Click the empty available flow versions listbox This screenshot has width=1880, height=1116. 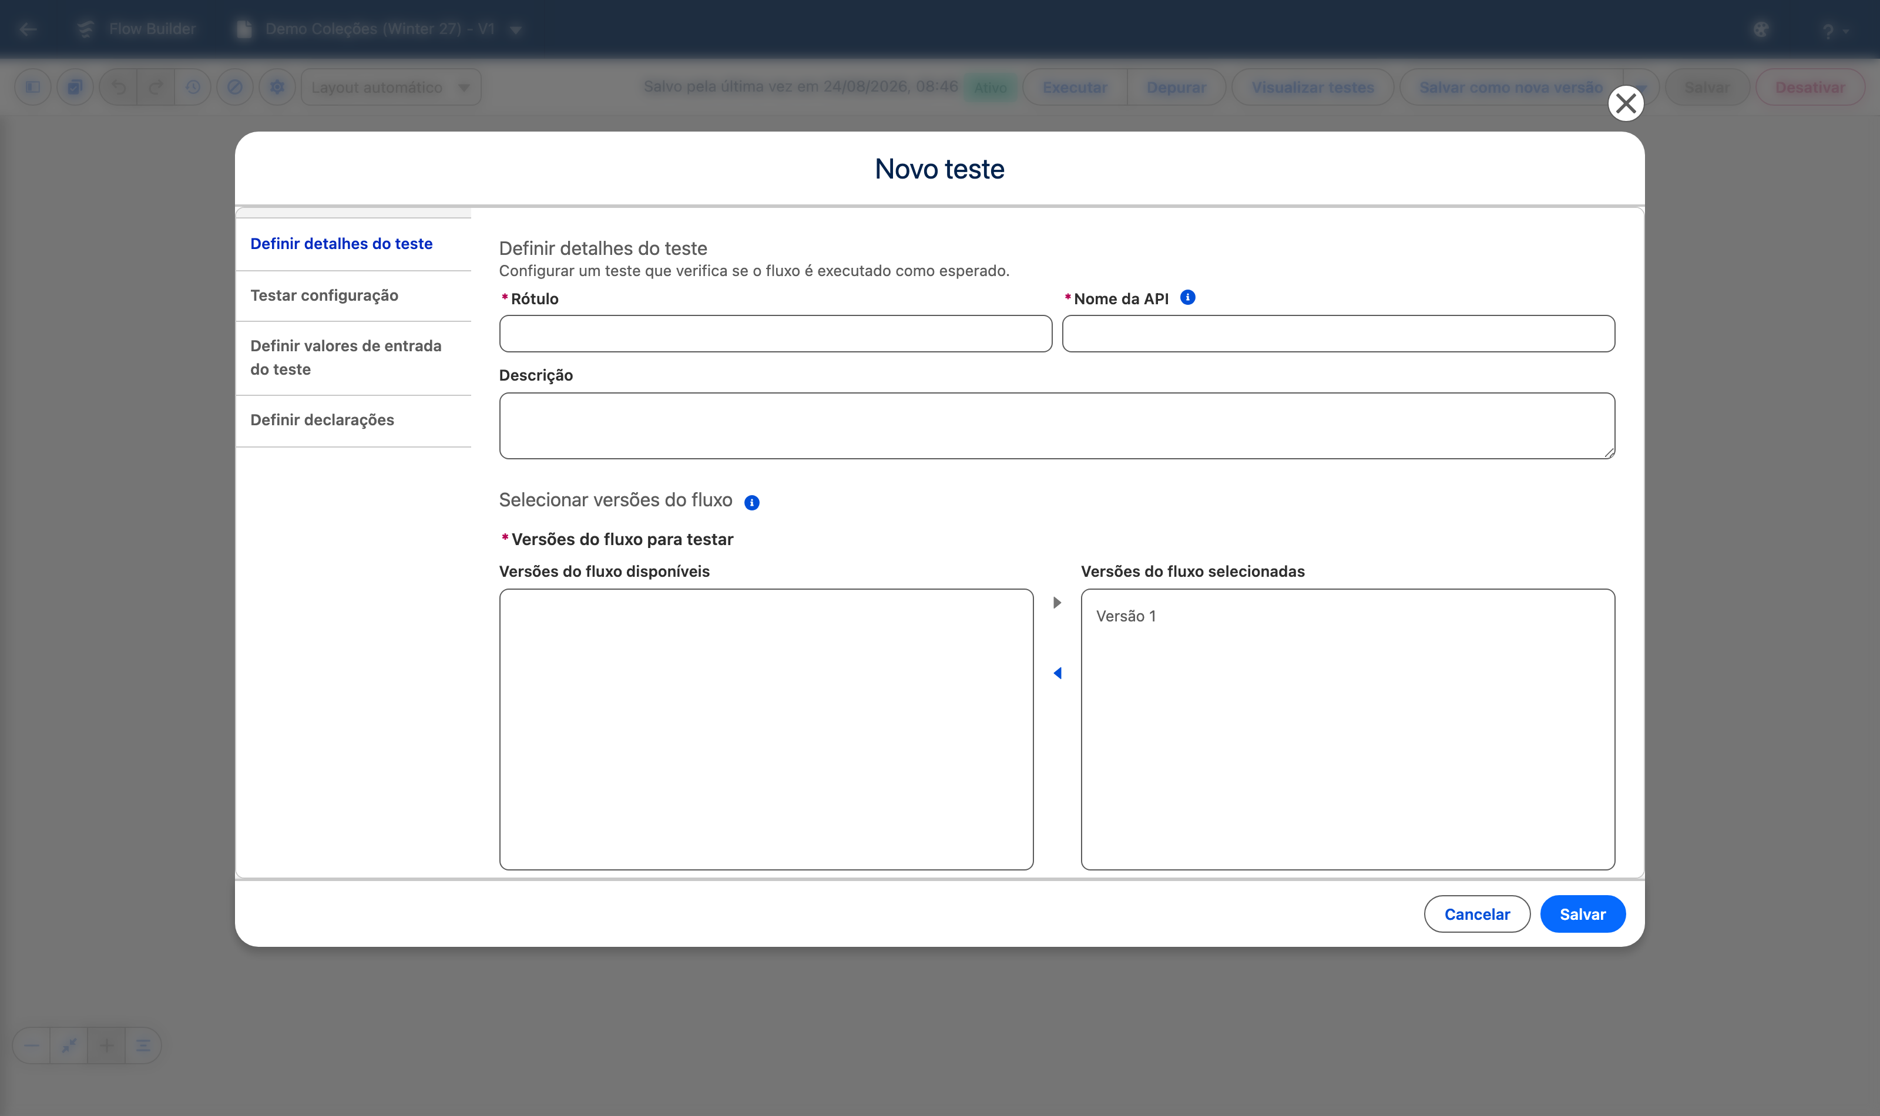pyautogui.click(x=766, y=730)
